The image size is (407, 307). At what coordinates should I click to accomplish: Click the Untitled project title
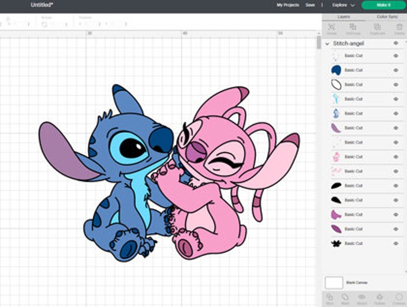coord(42,5)
